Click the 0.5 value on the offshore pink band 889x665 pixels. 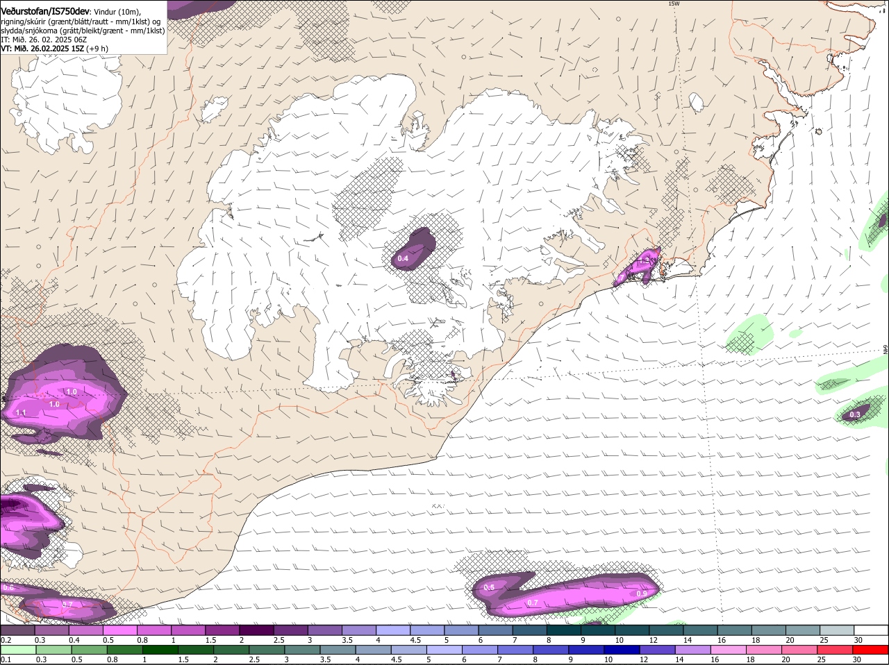click(x=489, y=587)
